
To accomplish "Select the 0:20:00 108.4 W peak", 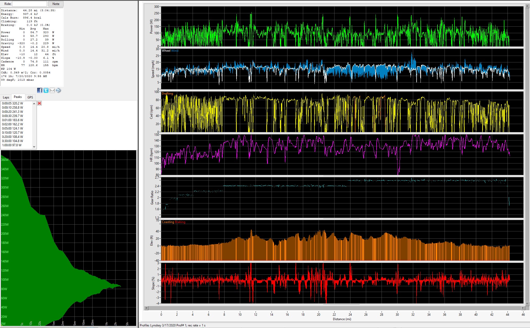I will click(x=13, y=137).
